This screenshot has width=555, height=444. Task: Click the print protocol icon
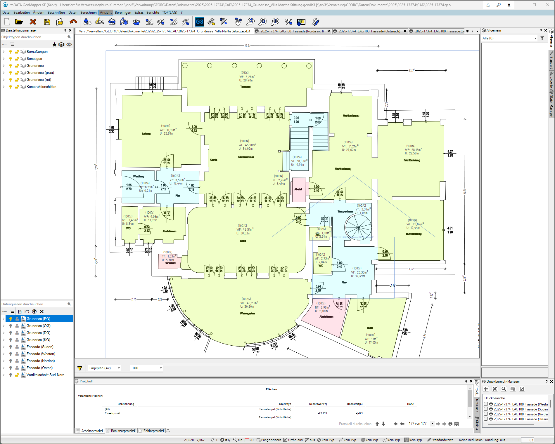click(x=450, y=424)
